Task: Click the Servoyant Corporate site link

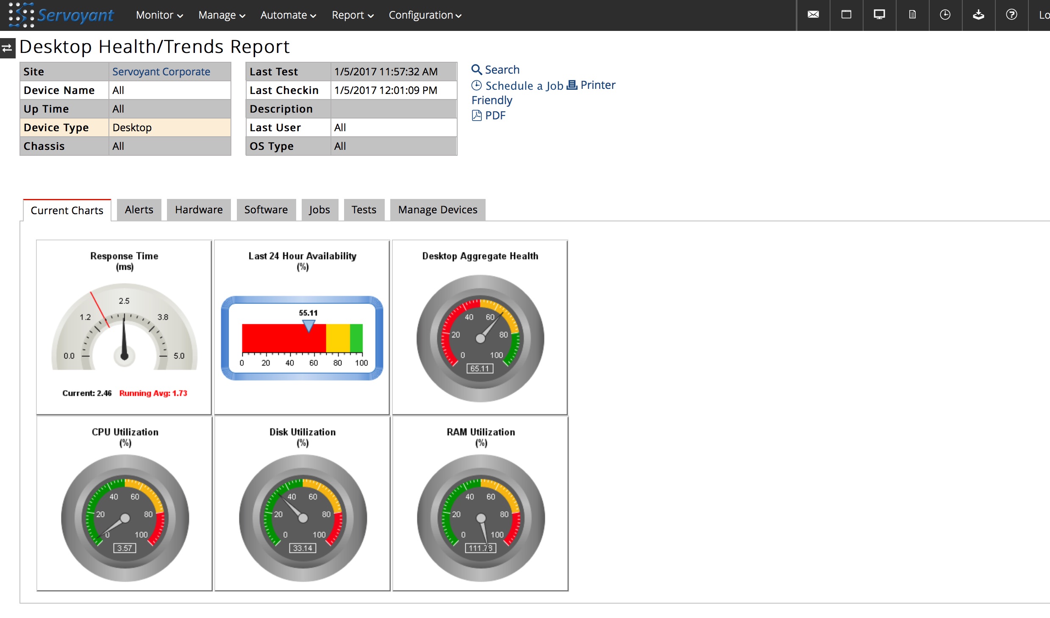Action: pyautogui.click(x=161, y=72)
